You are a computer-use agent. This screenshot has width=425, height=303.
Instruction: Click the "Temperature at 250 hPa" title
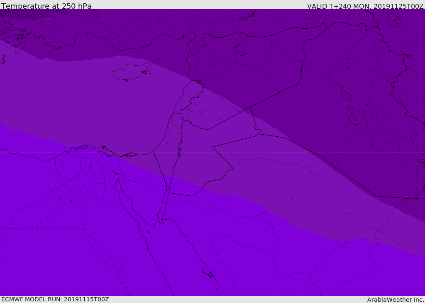click(46, 6)
